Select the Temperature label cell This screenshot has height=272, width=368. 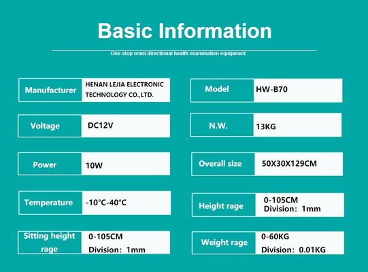coord(50,203)
